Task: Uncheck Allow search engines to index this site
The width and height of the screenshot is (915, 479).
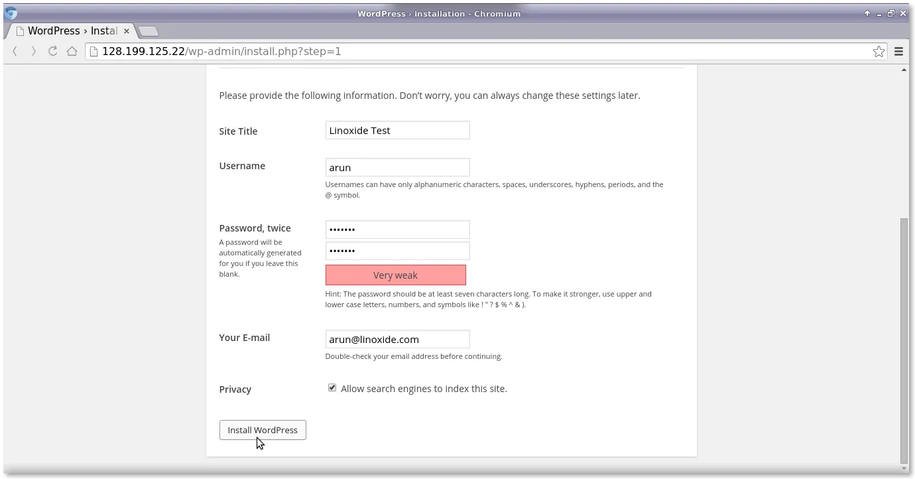Action: pos(332,387)
